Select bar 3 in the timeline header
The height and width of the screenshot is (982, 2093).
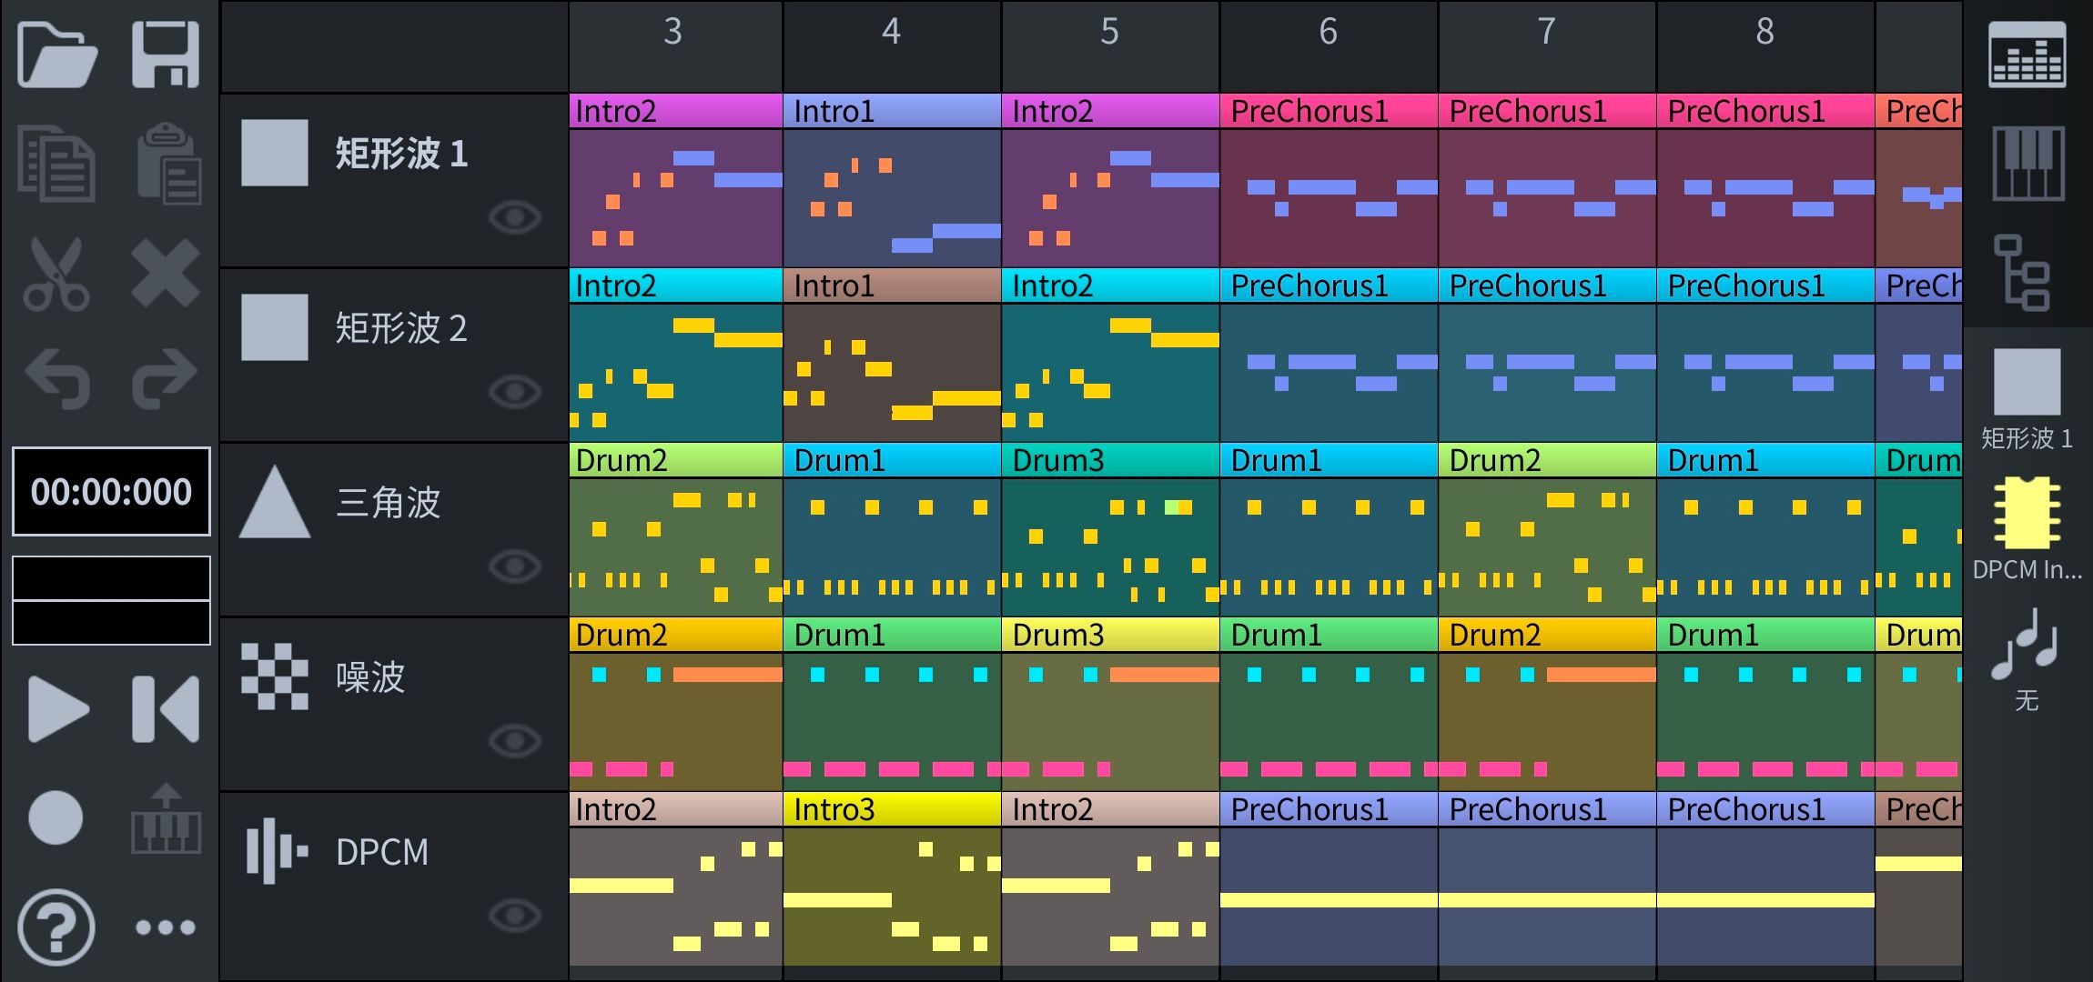point(675,45)
